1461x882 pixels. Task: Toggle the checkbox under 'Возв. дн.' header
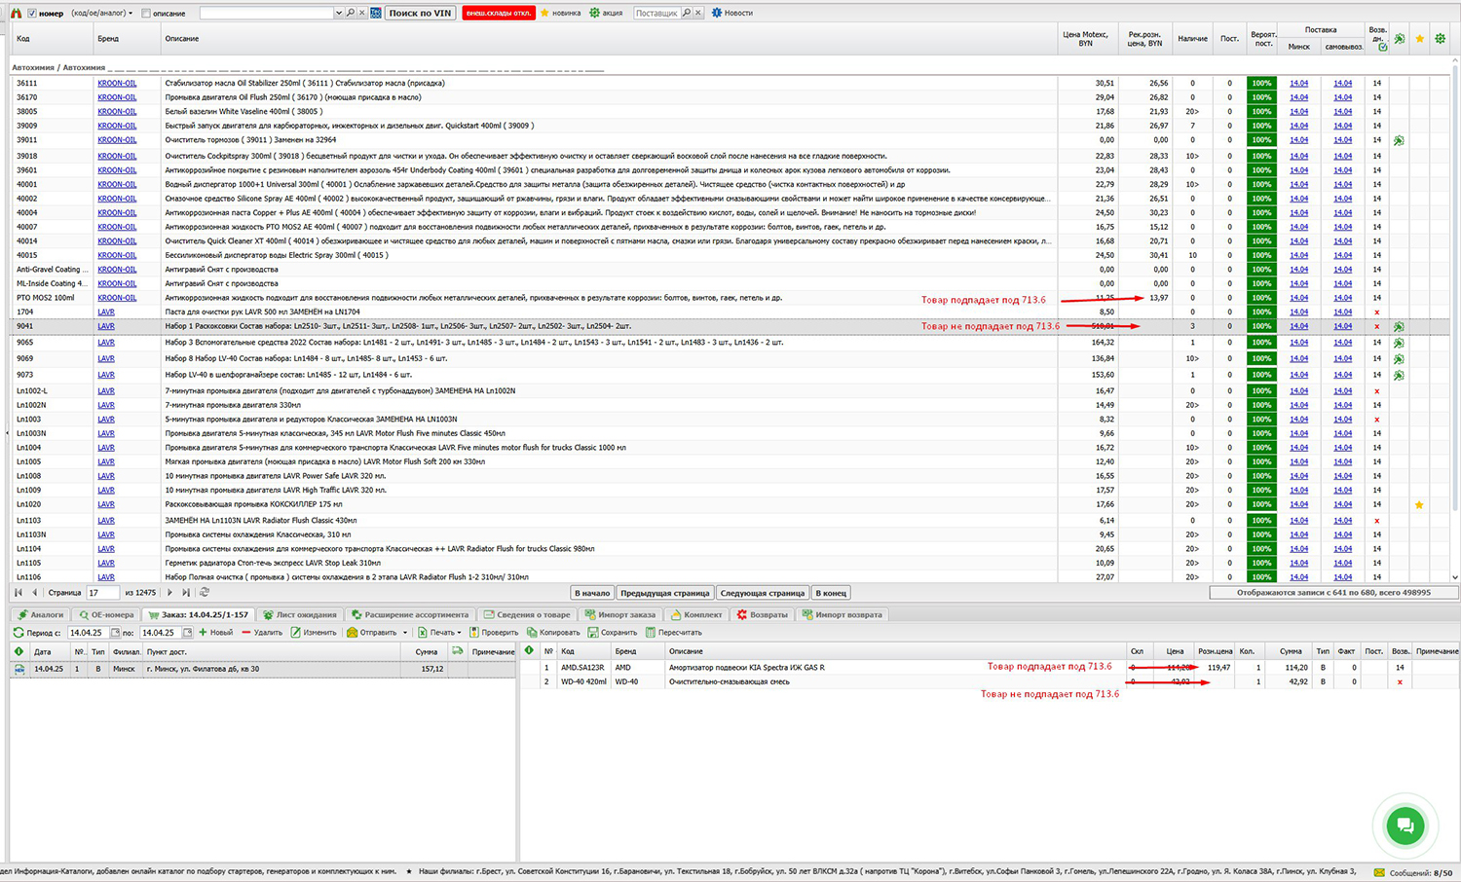tap(1383, 46)
